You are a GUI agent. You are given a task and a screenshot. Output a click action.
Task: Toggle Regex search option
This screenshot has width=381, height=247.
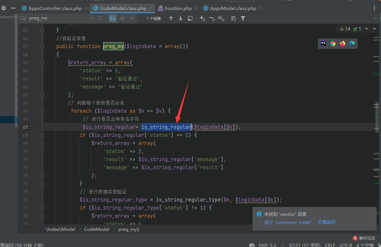tap(132, 18)
